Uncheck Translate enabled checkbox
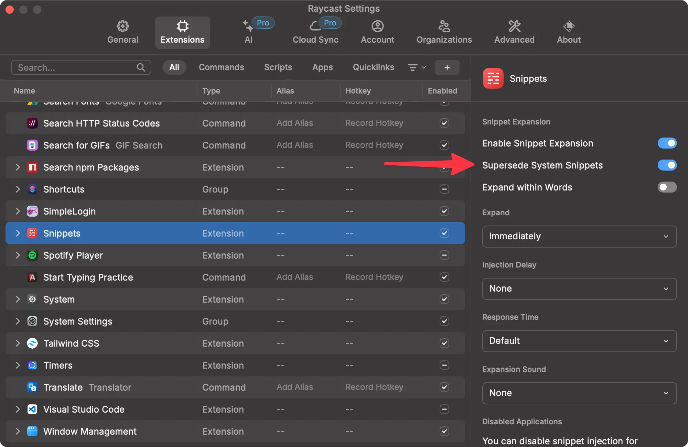This screenshot has height=447, width=688. click(444, 387)
